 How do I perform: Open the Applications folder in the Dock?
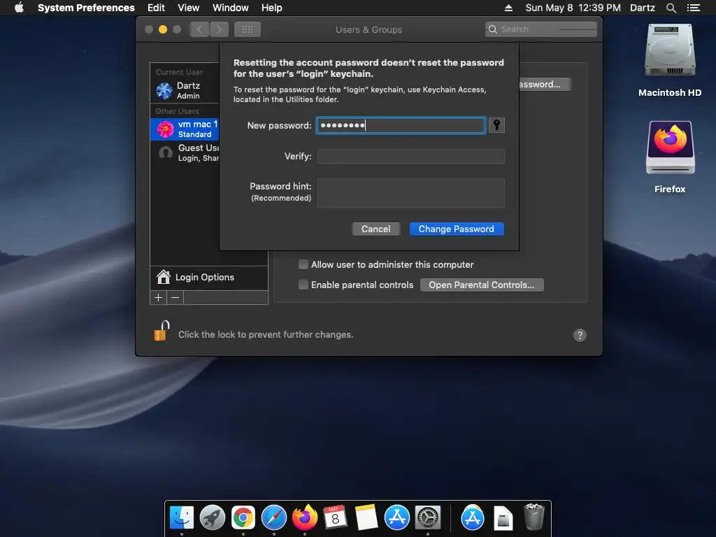[473, 517]
